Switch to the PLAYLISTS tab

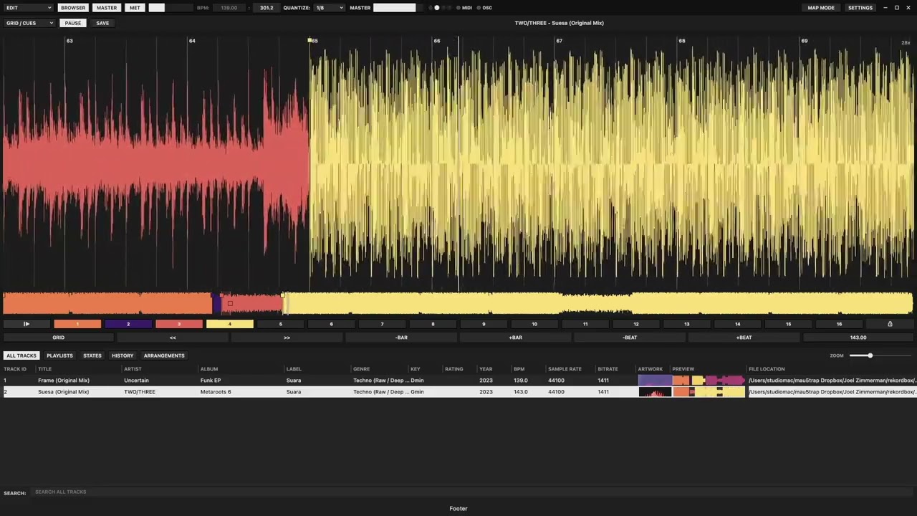click(x=59, y=355)
